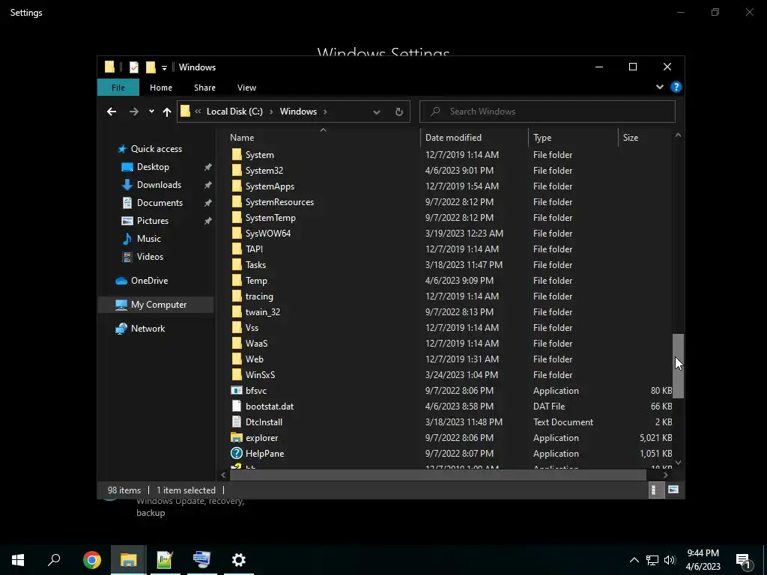
Task: Click the volume speaker tray icon
Action: click(x=670, y=560)
